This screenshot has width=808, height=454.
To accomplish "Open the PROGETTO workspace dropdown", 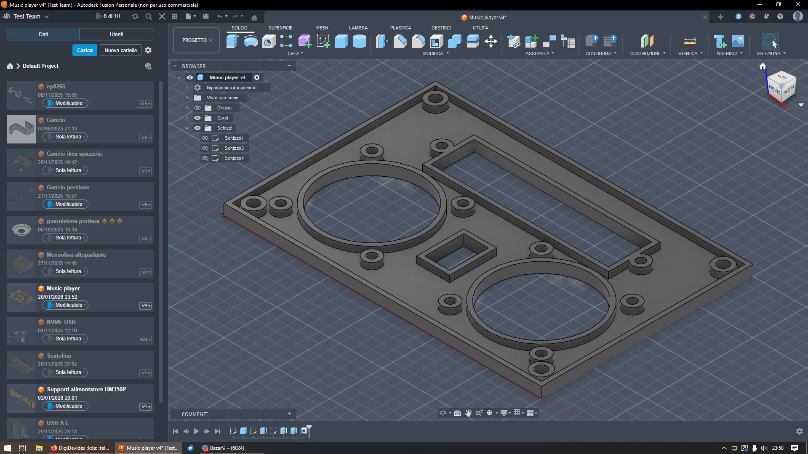I will (x=196, y=40).
